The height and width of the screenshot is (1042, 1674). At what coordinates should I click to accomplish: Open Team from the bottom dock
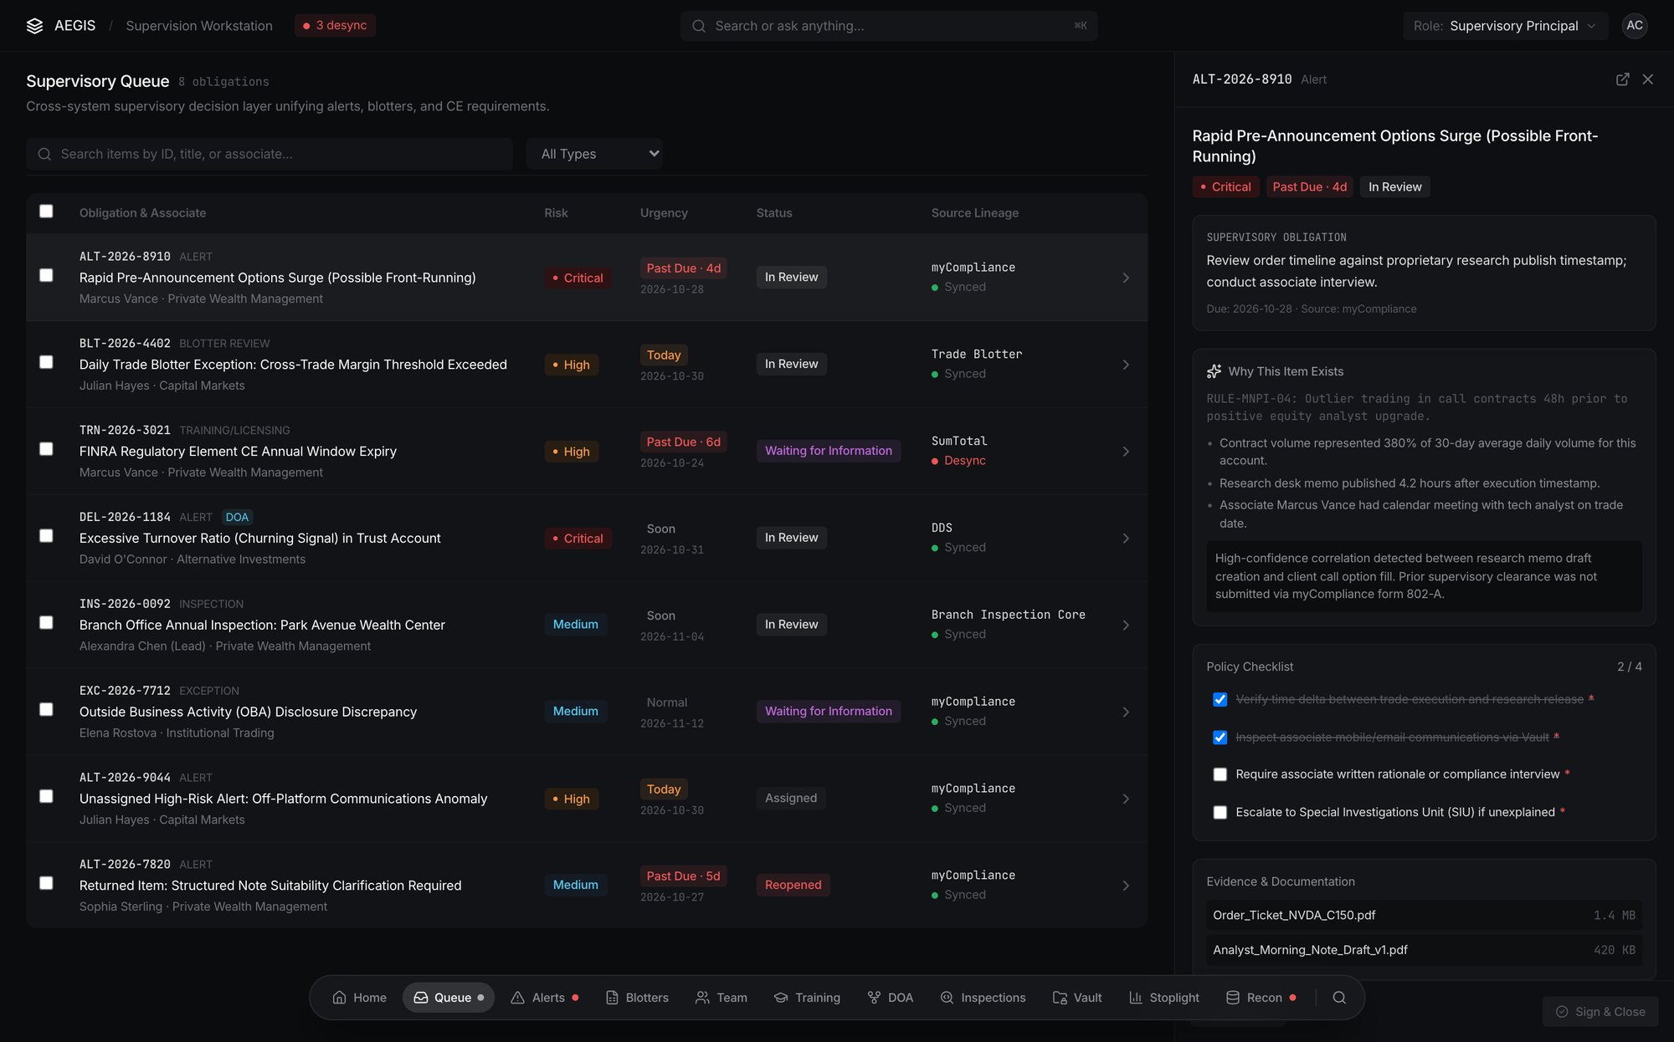click(721, 998)
